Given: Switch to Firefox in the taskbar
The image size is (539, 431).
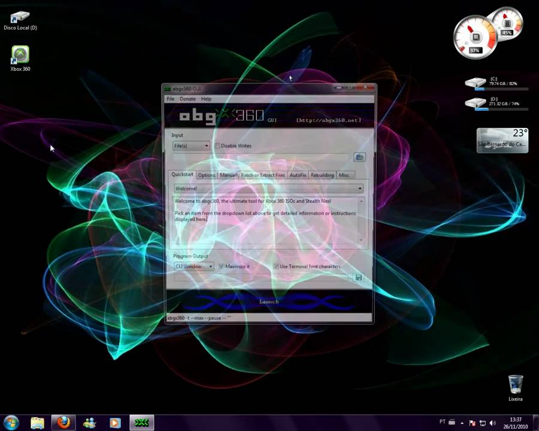Looking at the screenshot, I should [63, 423].
